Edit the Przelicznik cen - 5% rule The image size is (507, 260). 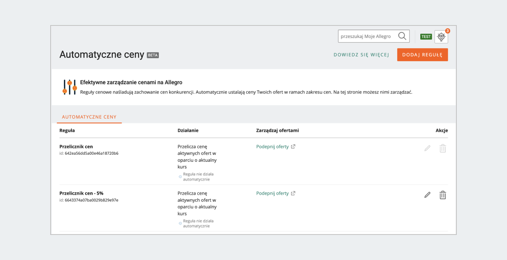[428, 195]
